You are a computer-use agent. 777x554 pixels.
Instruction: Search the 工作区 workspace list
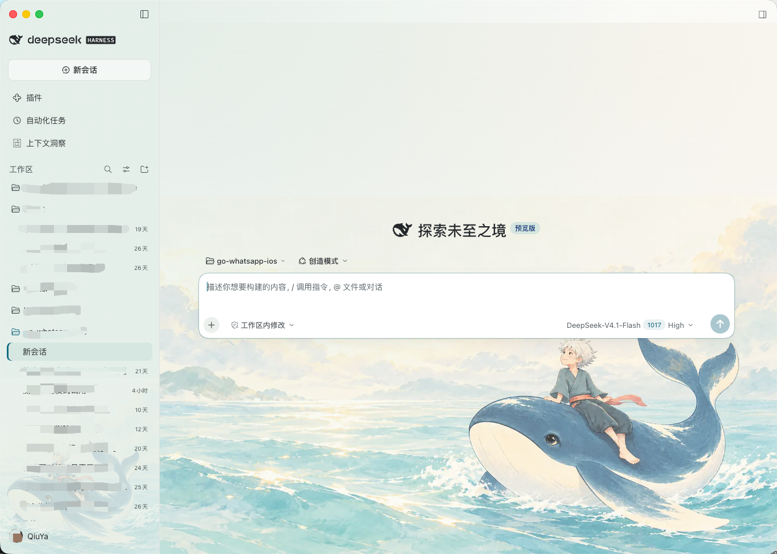108,169
